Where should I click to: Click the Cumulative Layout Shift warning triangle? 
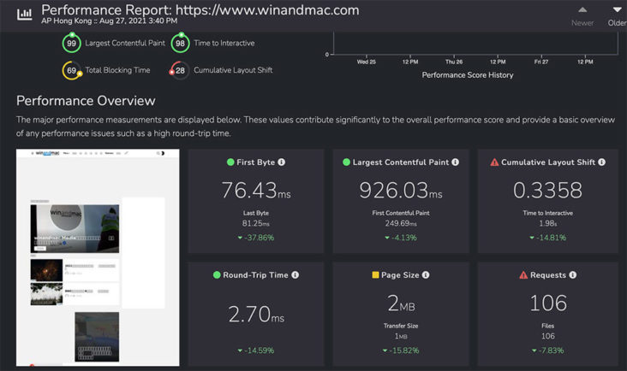(x=494, y=162)
